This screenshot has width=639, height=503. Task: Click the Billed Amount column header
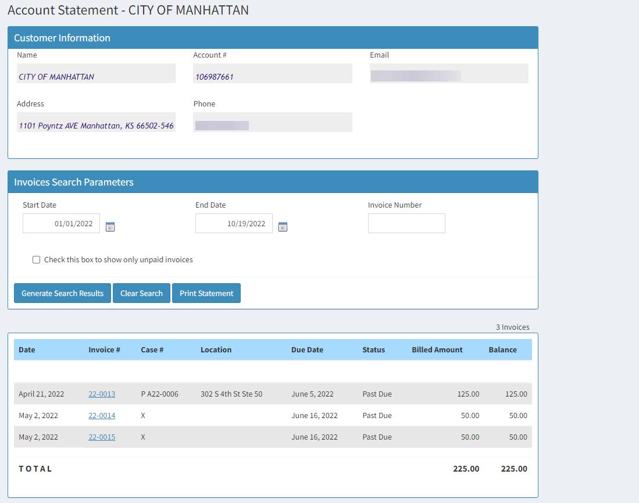tap(437, 349)
